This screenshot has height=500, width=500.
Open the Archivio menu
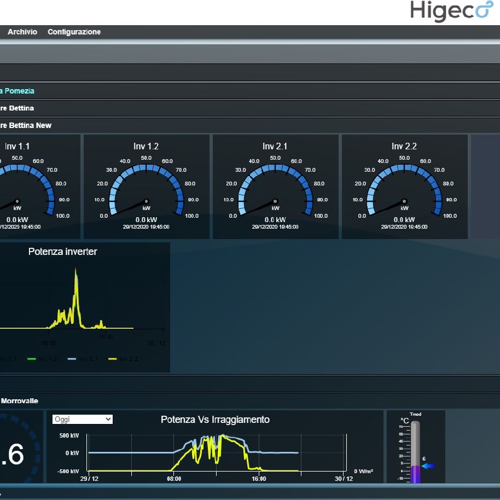22,32
